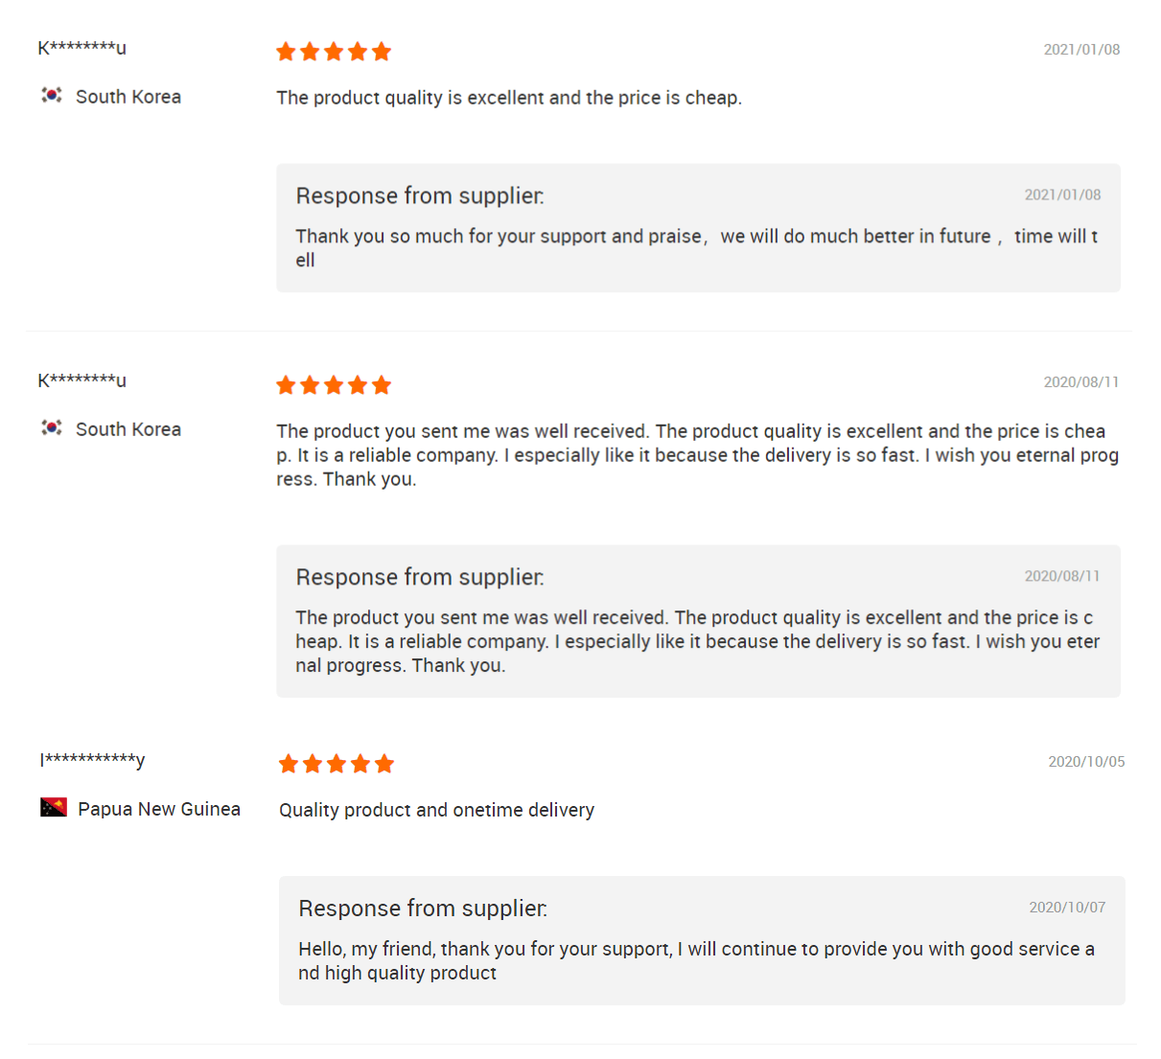Select reviewer name I***********y

(x=92, y=760)
